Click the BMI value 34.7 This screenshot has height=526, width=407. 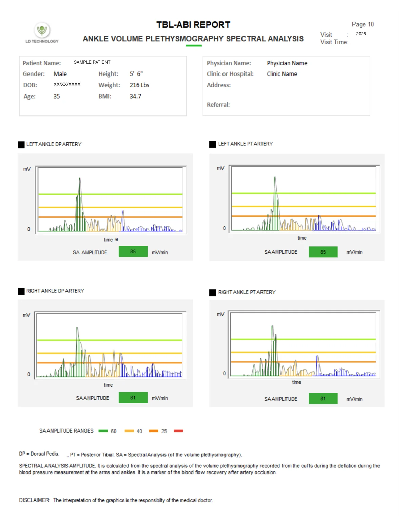click(135, 96)
